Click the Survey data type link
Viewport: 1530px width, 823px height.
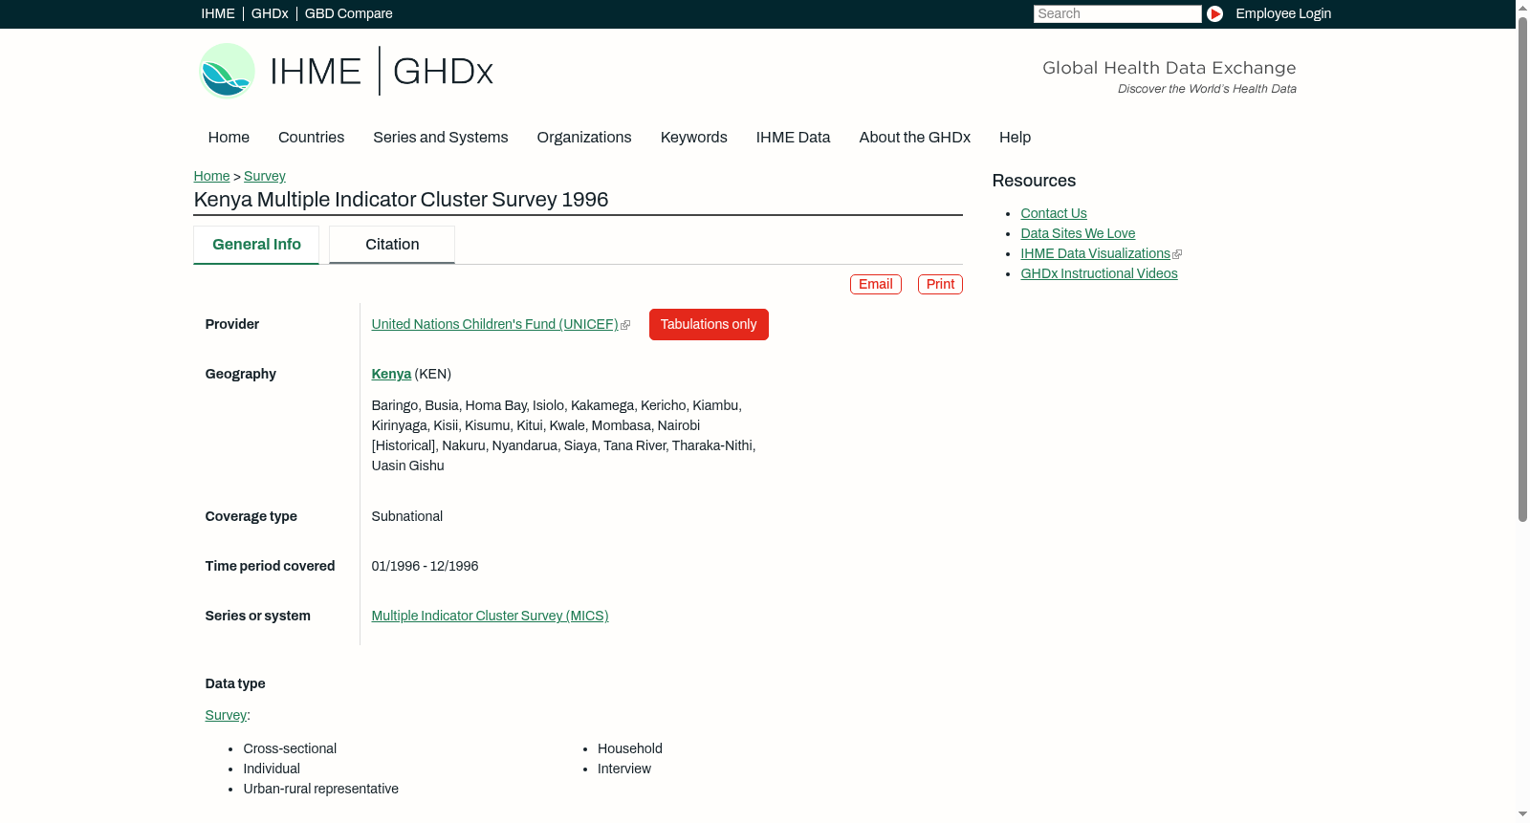click(x=226, y=715)
